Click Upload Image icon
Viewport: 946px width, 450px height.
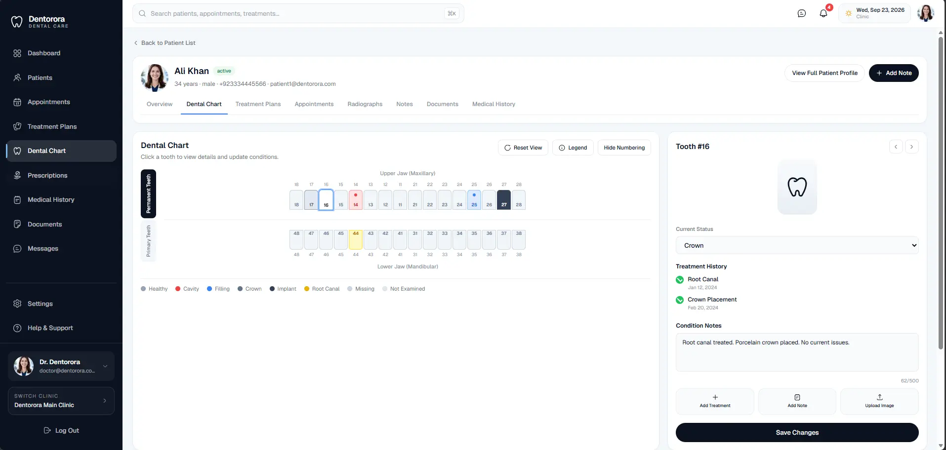[880, 397]
